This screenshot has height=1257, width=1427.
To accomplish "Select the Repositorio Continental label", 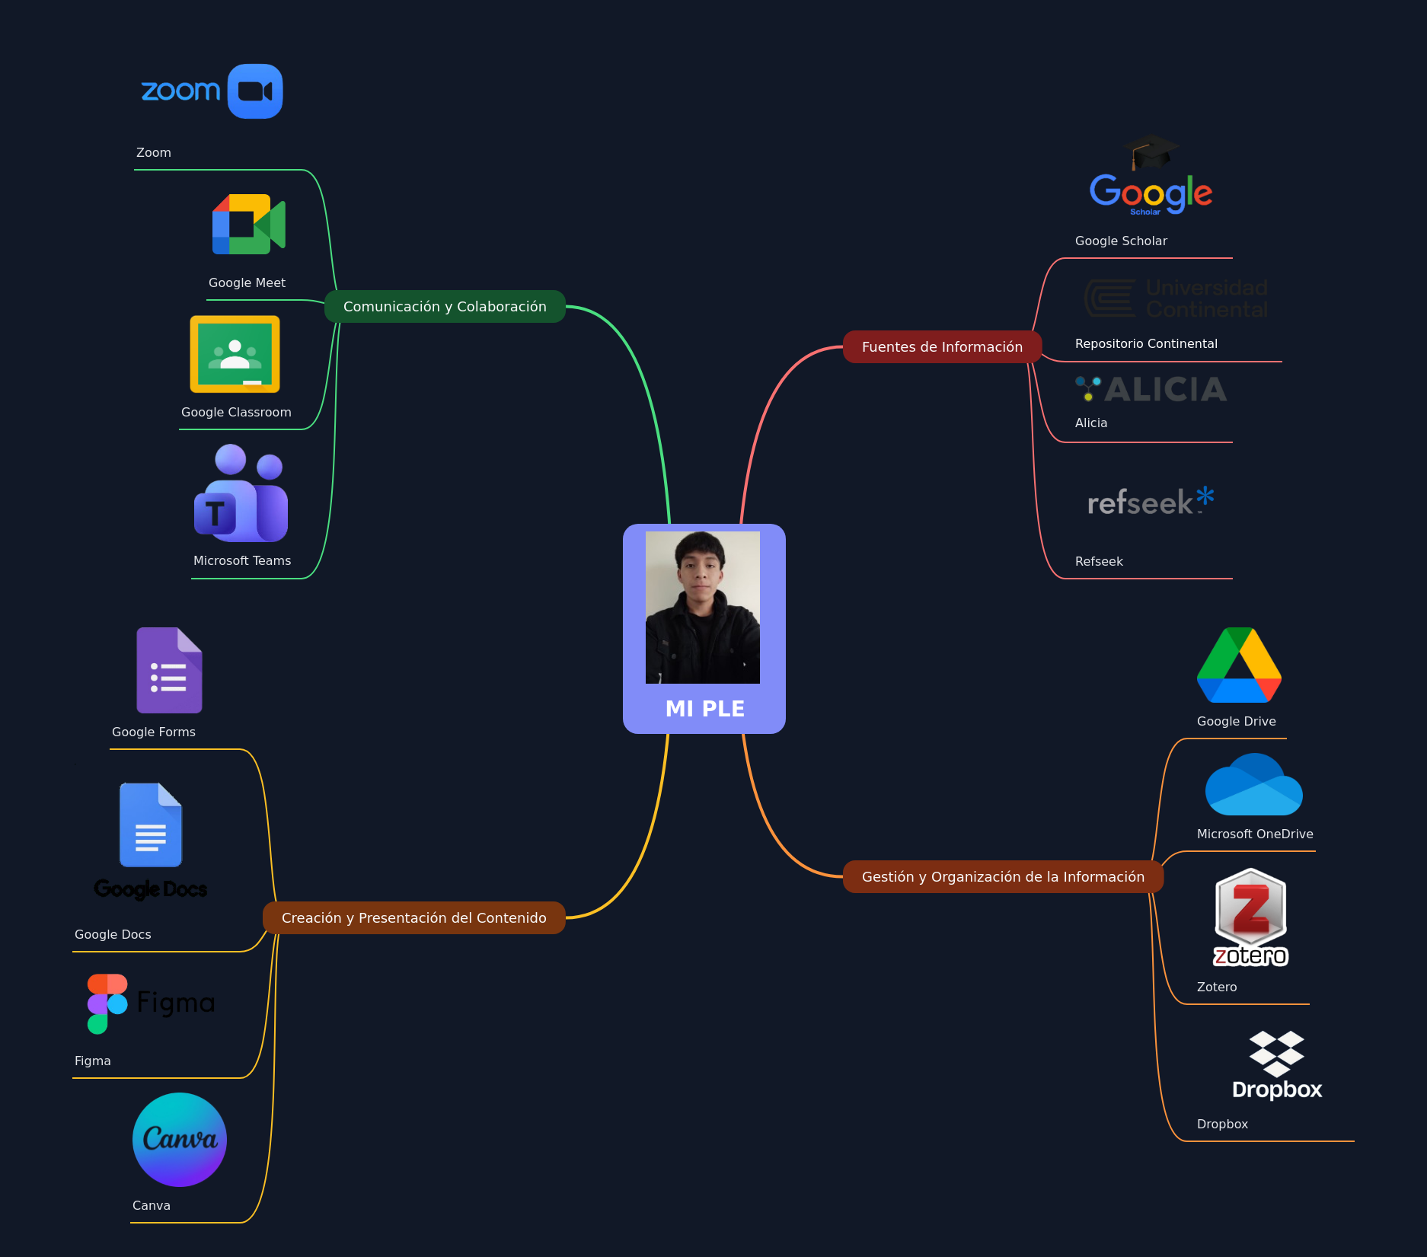I will [x=1146, y=343].
